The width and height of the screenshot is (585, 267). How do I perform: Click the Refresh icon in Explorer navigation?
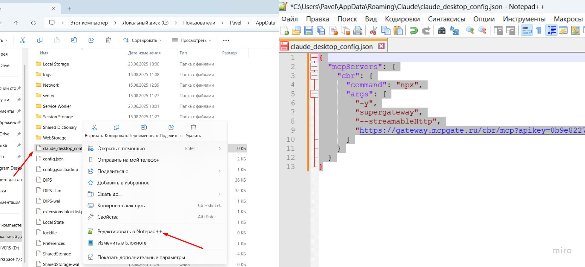click(x=34, y=23)
